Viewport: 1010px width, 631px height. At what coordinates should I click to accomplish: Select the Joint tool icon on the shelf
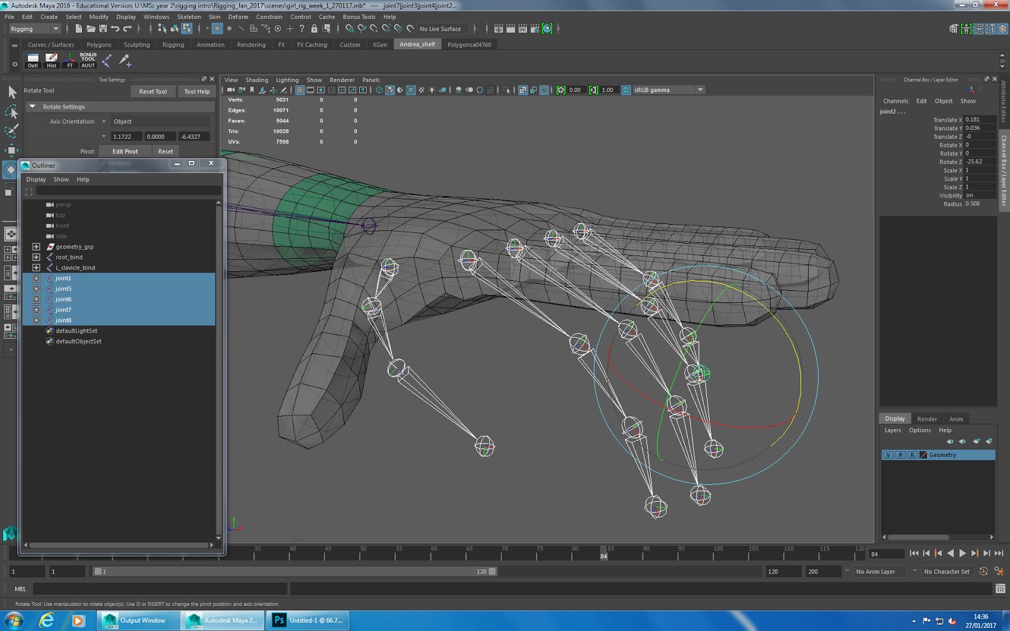click(107, 60)
